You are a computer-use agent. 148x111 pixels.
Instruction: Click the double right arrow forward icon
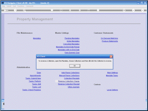click(80, 10)
